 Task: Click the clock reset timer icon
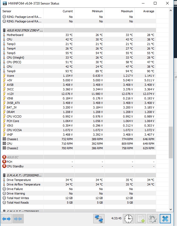(128, 219)
